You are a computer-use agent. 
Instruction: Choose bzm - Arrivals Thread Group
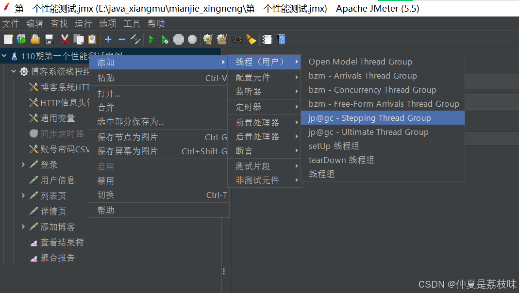(x=383, y=76)
